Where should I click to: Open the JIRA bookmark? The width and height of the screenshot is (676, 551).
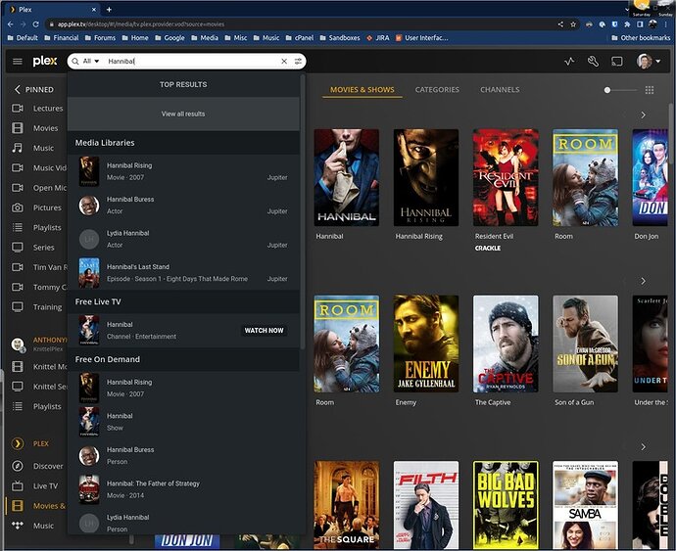pyautogui.click(x=377, y=38)
